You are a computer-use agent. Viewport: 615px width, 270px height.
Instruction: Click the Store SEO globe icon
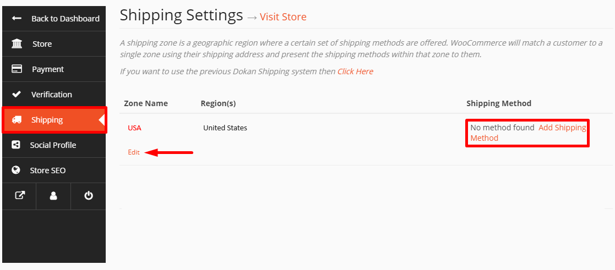coord(16,170)
